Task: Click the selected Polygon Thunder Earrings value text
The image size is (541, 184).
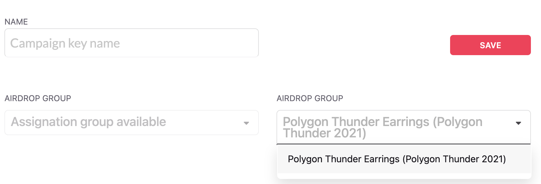Action: 382,127
